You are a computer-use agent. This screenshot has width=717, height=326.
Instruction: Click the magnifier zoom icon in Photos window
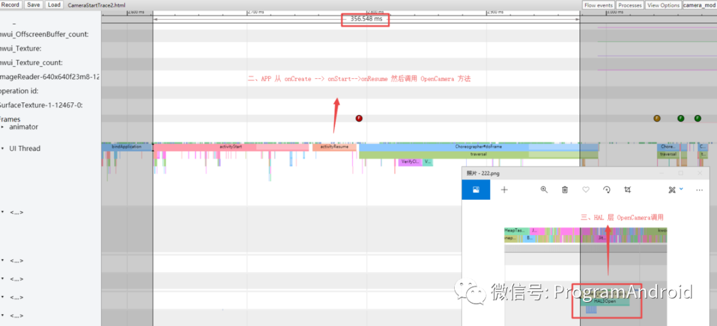(544, 190)
